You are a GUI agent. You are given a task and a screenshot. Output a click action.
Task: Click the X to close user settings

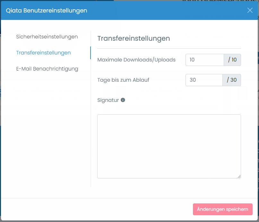coord(250,10)
